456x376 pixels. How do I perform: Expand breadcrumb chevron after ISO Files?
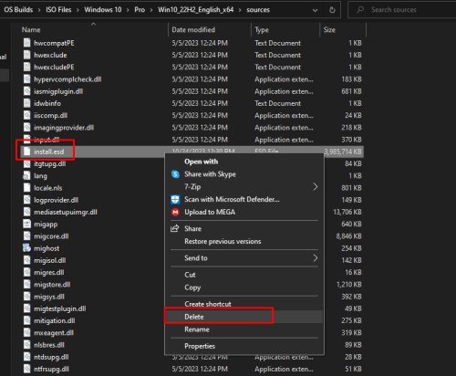pyautogui.click(x=78, y=10)
